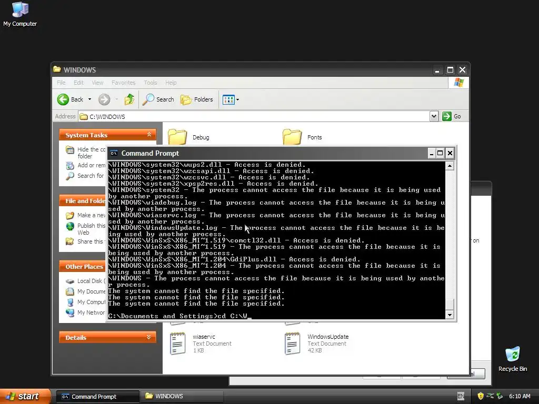Viewport: 539px width, 404px height.
Task: Click the start button
Action: click(x=25, y=396)
